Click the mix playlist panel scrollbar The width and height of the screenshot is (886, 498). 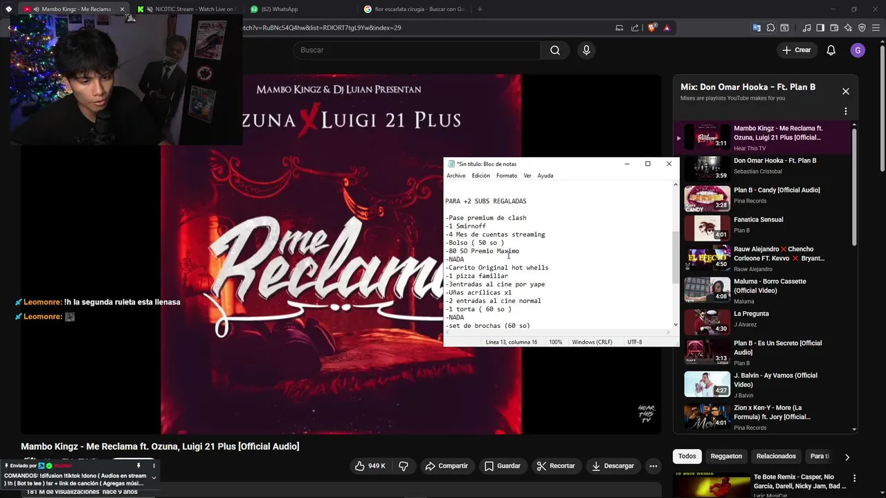tap(854, 186)
